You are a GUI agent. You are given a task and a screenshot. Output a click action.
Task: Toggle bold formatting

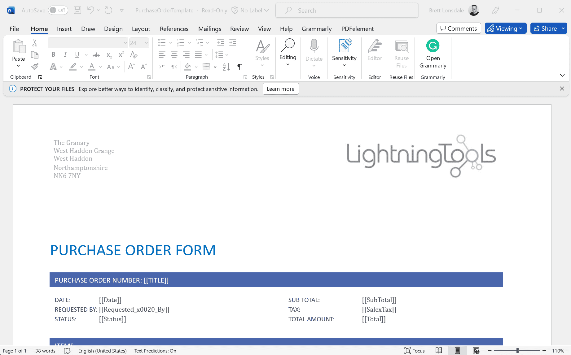tap(53, 54)
